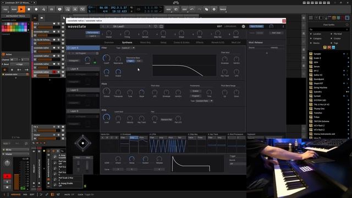Open the Portamento Type dropdown
Screen dimensions: 352x198
(x=204, y=101)
